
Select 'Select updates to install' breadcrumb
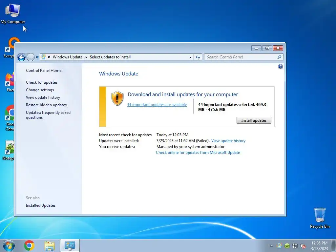point(110,57)
